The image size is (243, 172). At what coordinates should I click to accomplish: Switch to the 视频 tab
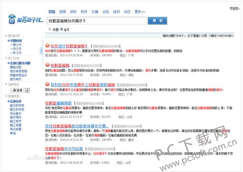coord(63,12)
